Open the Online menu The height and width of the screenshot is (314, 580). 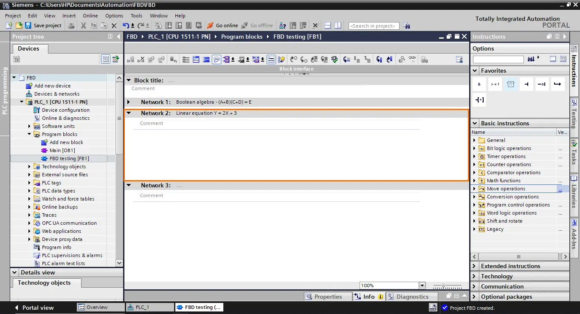[x=90, y=16]
